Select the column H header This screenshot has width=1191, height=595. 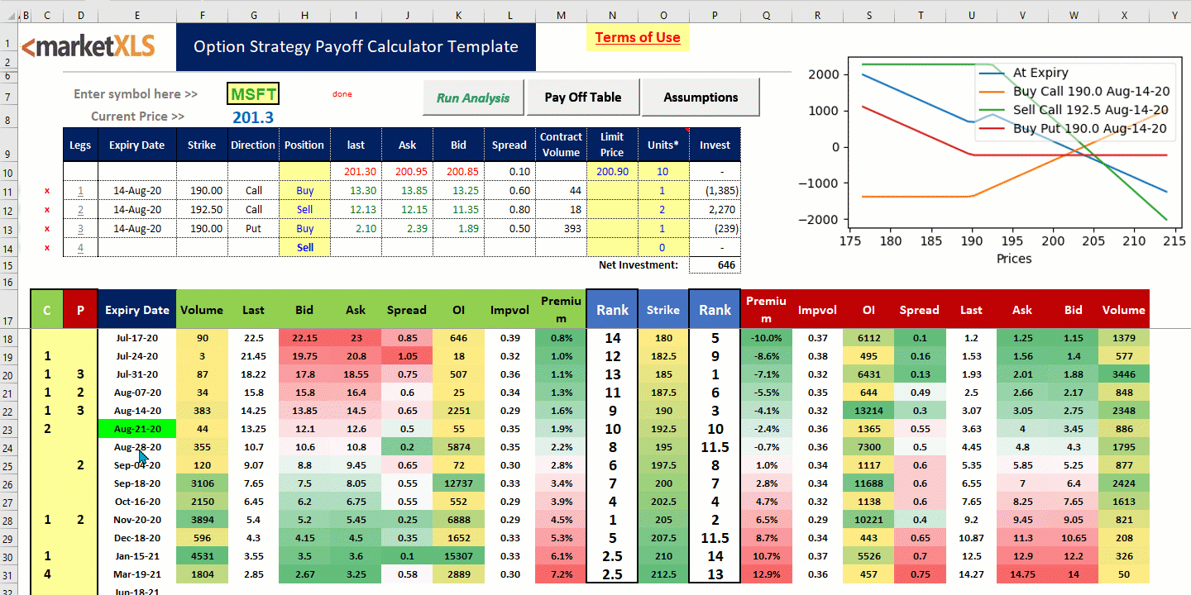304,15
